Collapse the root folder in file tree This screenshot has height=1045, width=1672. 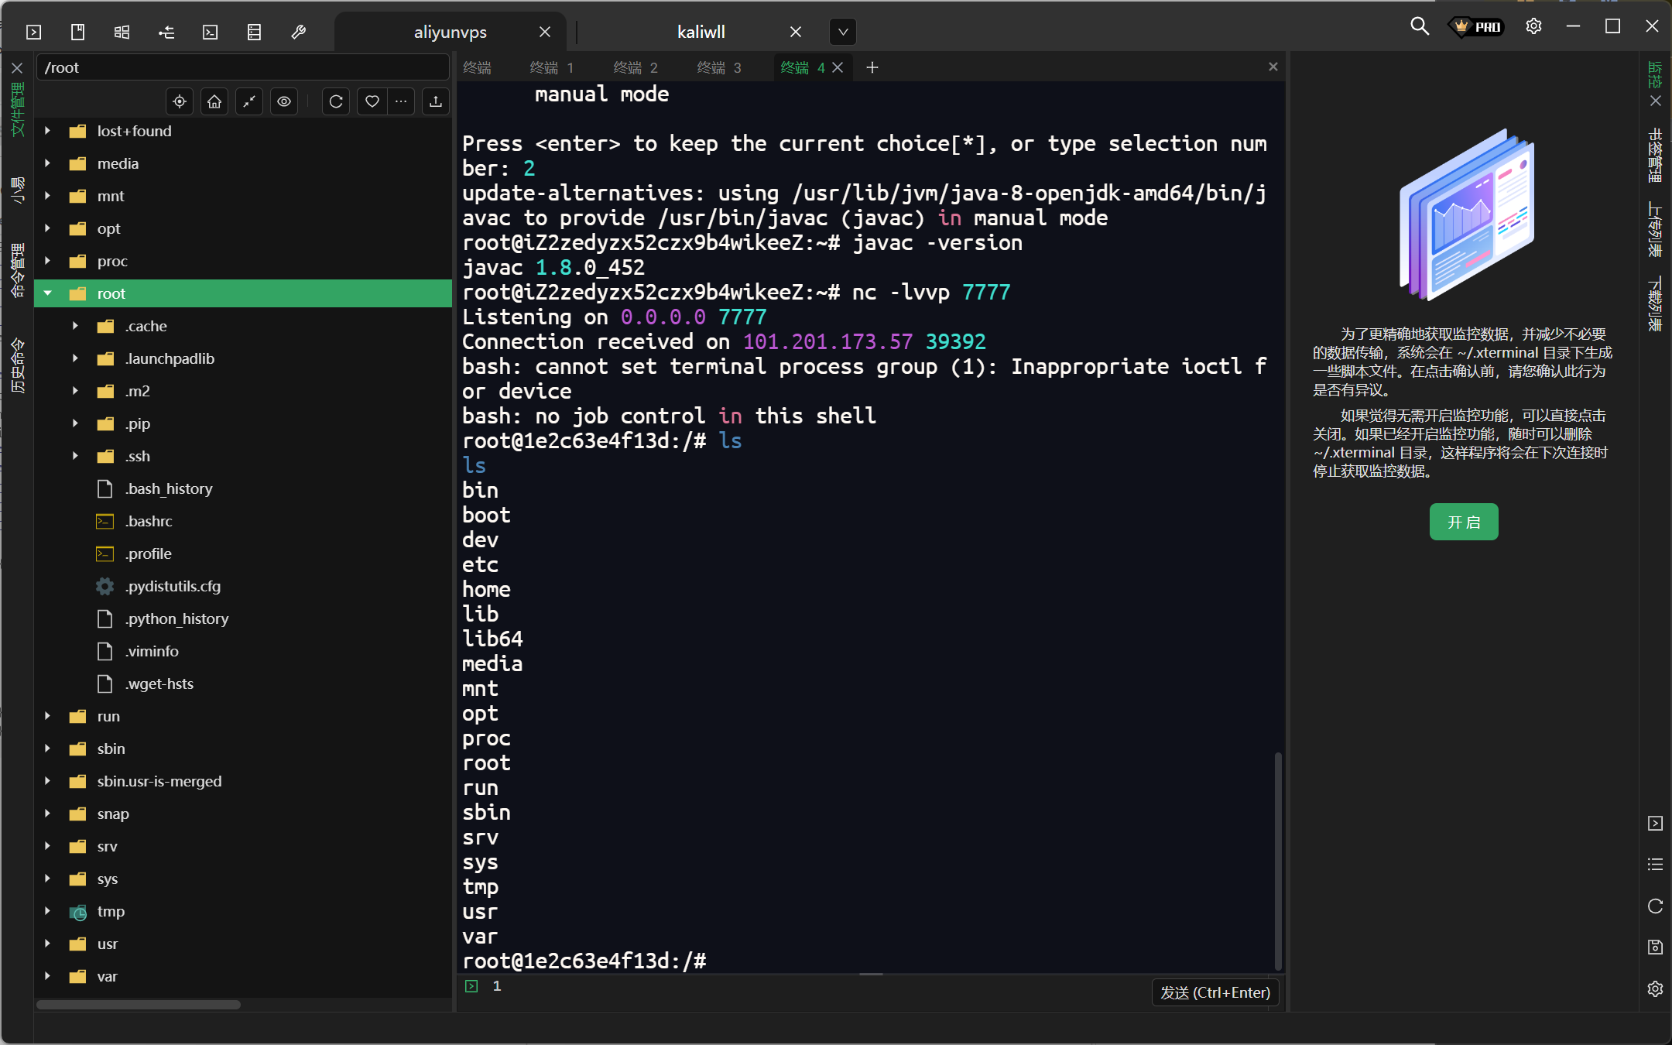[x=48, y=293]
